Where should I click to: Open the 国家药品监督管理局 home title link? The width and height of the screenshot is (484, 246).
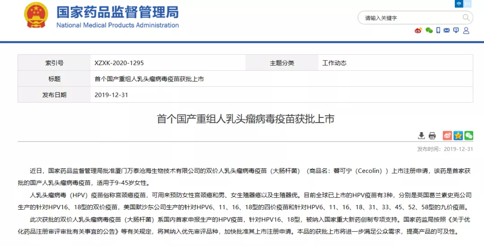tap(117, 12)
